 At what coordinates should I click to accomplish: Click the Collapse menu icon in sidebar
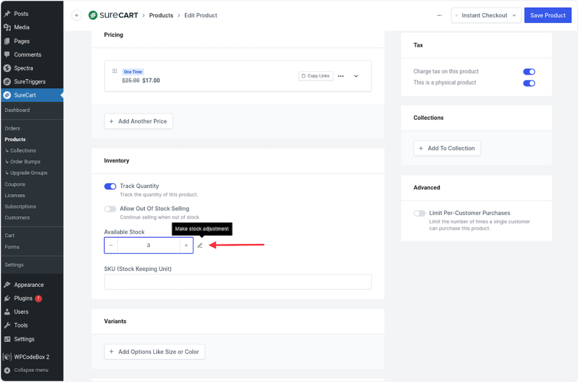[x=7, y=370]
